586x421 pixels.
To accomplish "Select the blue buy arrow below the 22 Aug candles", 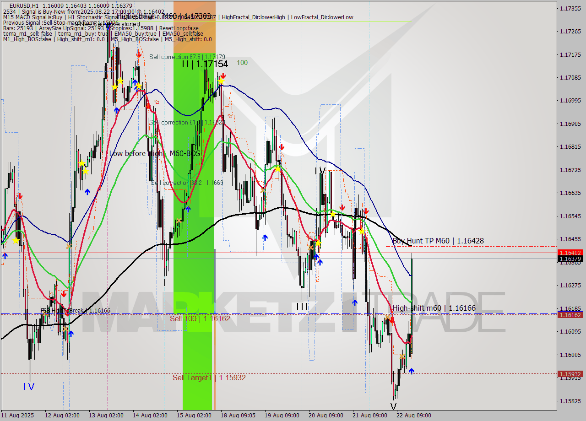I will (412, 371).
